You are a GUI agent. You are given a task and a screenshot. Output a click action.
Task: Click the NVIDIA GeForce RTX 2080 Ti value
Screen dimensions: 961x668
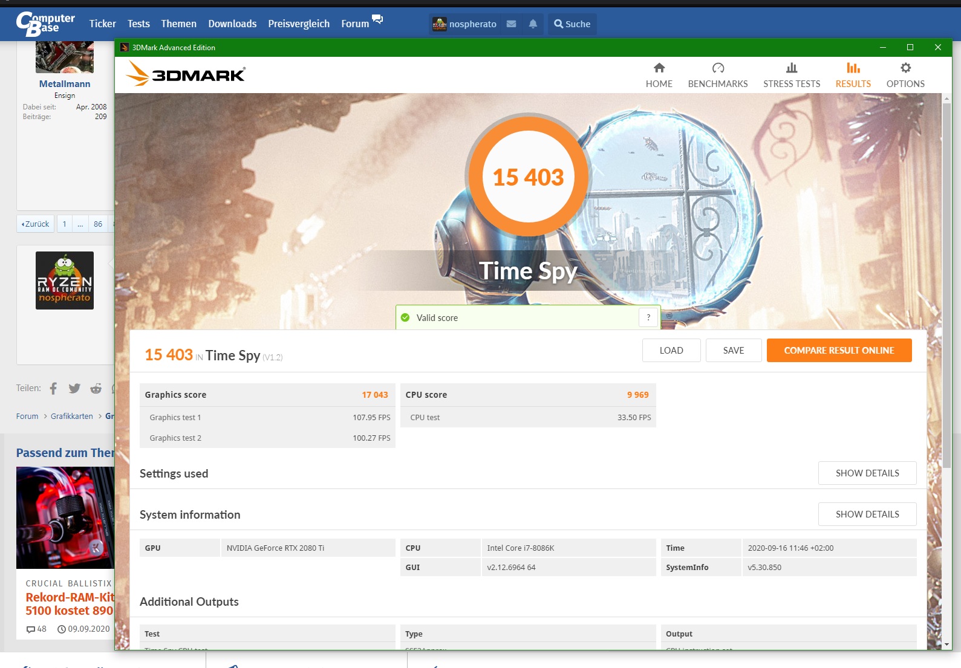275,548
